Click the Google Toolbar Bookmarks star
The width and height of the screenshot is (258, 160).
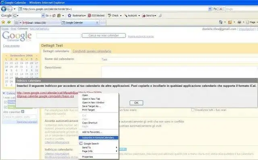[x=69, y=15]
